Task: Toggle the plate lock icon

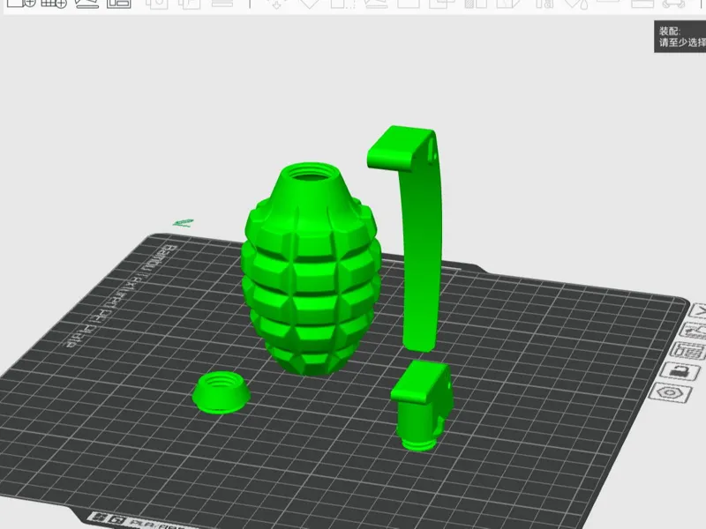Action: (x=680, y=372)
